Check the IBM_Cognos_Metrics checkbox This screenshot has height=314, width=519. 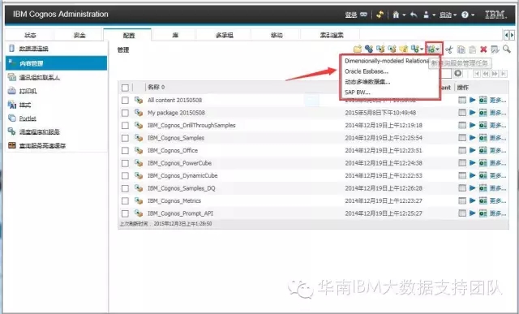click(125, 201)
